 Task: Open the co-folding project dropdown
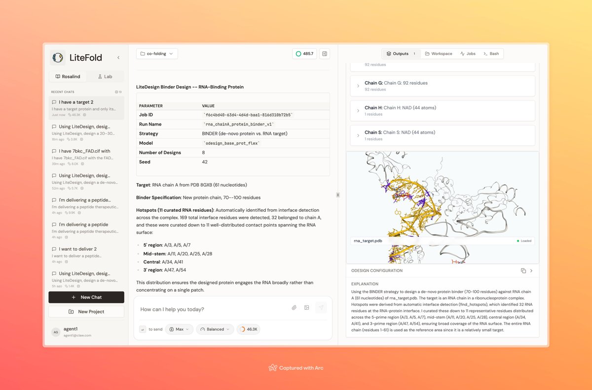click(157, 54)
